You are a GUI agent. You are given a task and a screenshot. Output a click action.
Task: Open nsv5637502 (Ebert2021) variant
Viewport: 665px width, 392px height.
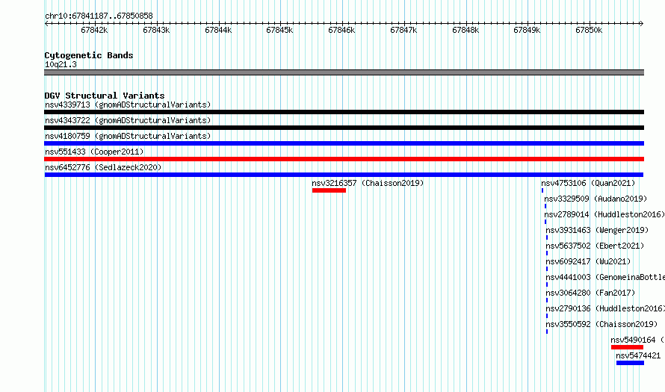point(595,246)
